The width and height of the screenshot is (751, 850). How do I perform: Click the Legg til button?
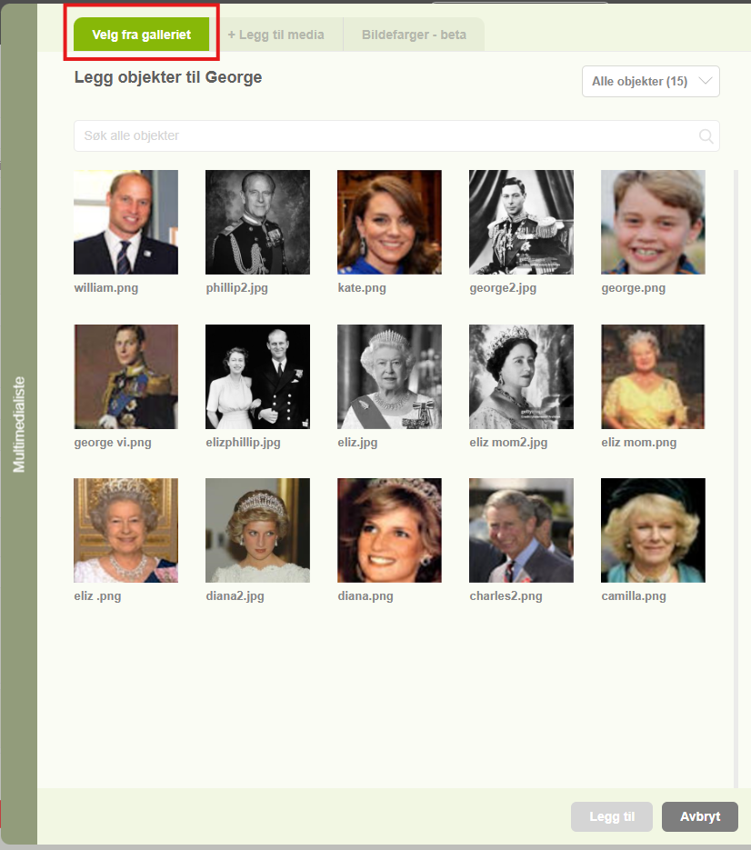[x=612, y=816]
